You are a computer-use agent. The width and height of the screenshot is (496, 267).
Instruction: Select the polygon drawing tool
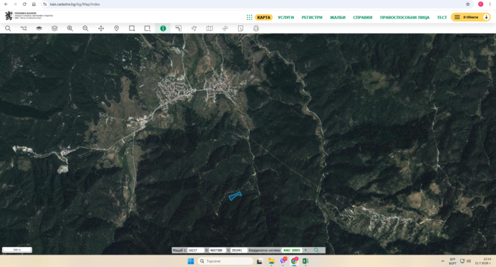(x=194, y=28)
